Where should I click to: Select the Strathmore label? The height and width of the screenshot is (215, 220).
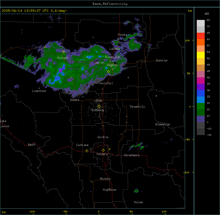[132, 155]
